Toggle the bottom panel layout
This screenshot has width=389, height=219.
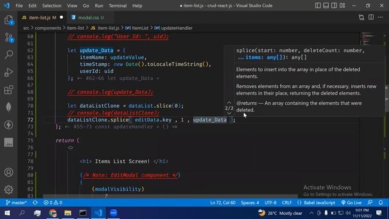tap(326, 5)
